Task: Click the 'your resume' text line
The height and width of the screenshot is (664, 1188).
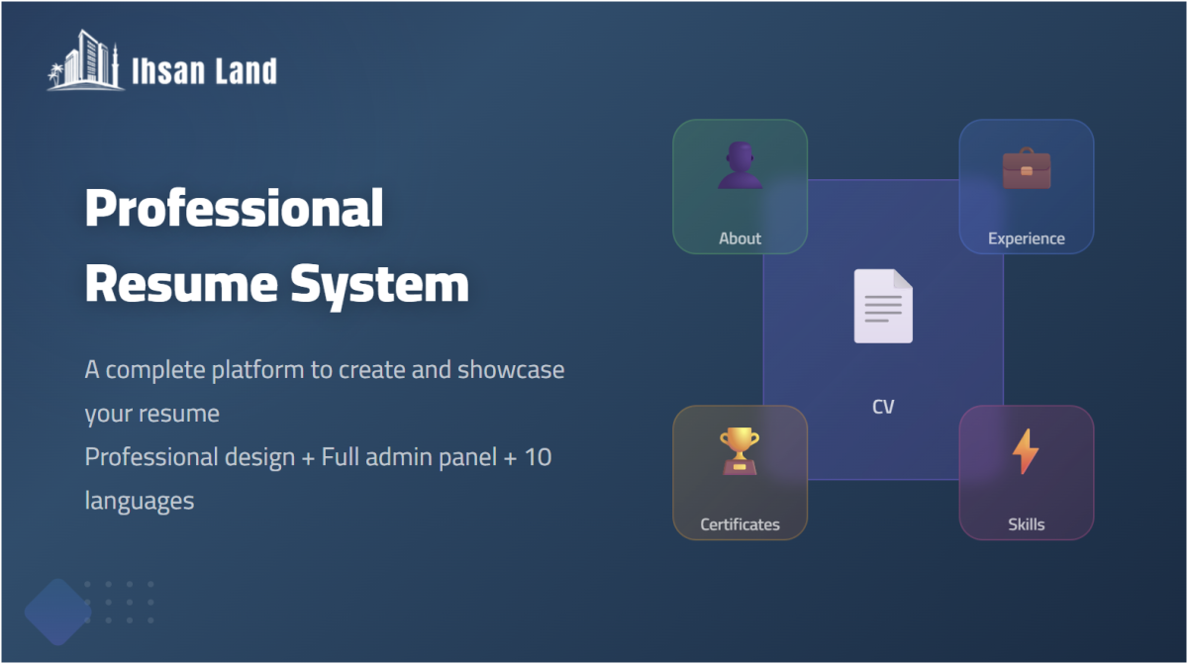Action: (151, 414)
